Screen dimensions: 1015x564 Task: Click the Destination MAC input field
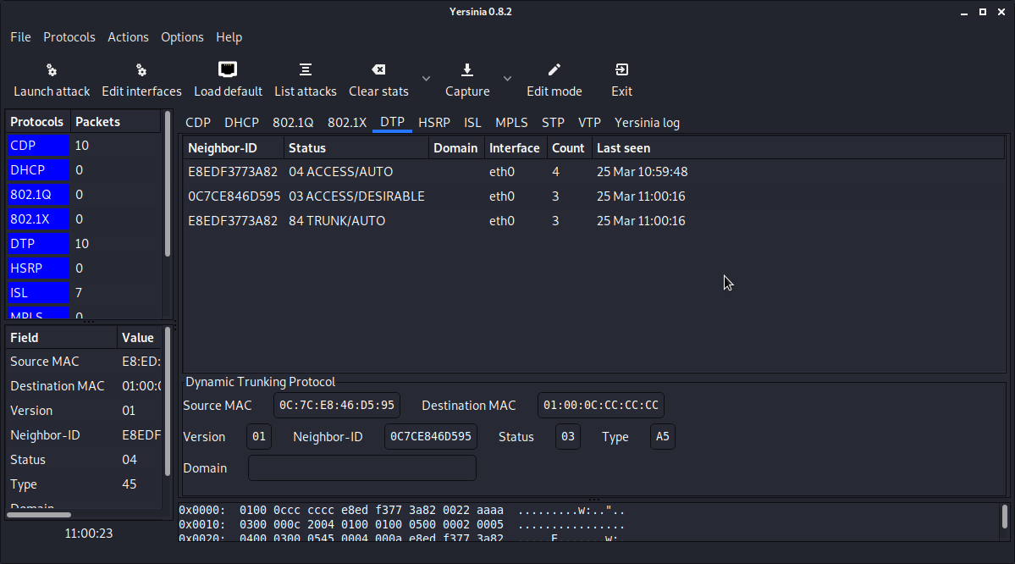(x=601, y=406)
